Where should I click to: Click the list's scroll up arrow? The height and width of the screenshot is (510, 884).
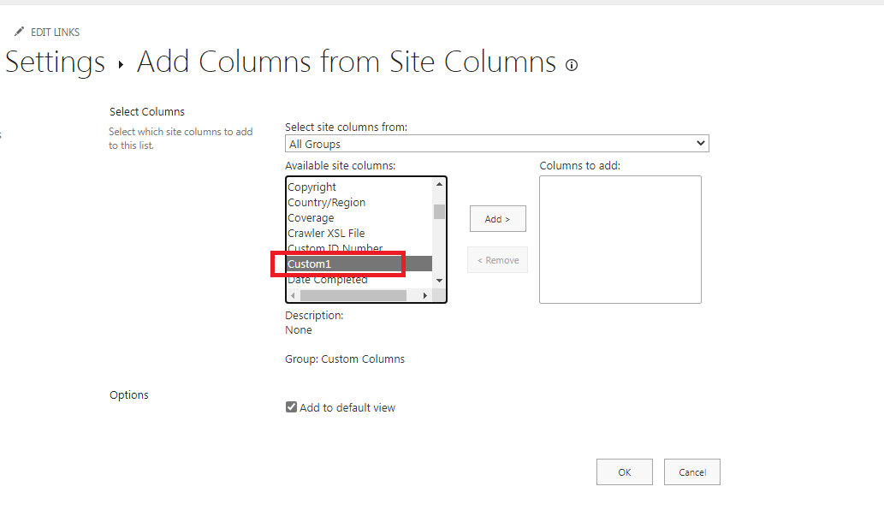coord(439,184)
